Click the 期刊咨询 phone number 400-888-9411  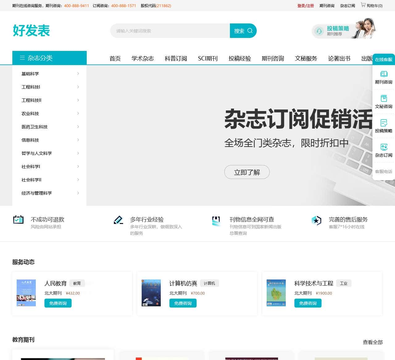pos(77,6)
